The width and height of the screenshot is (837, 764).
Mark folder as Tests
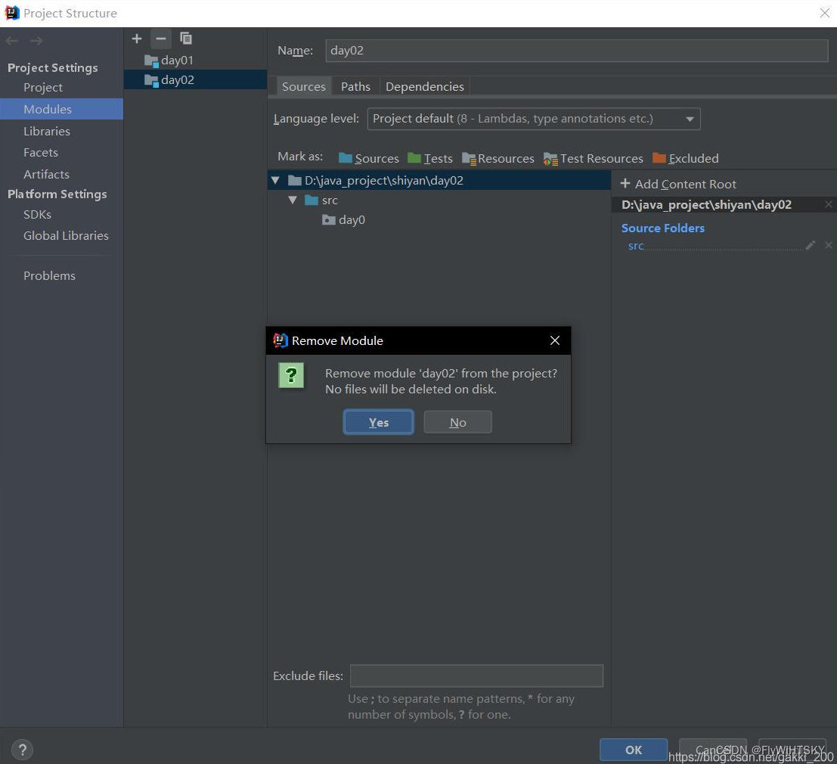[x=437, y=158]
